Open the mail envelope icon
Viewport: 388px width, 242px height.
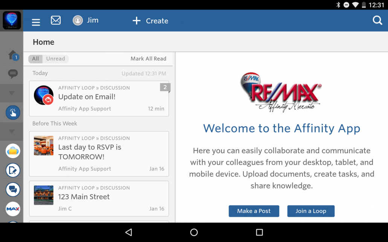click(56, 20)
